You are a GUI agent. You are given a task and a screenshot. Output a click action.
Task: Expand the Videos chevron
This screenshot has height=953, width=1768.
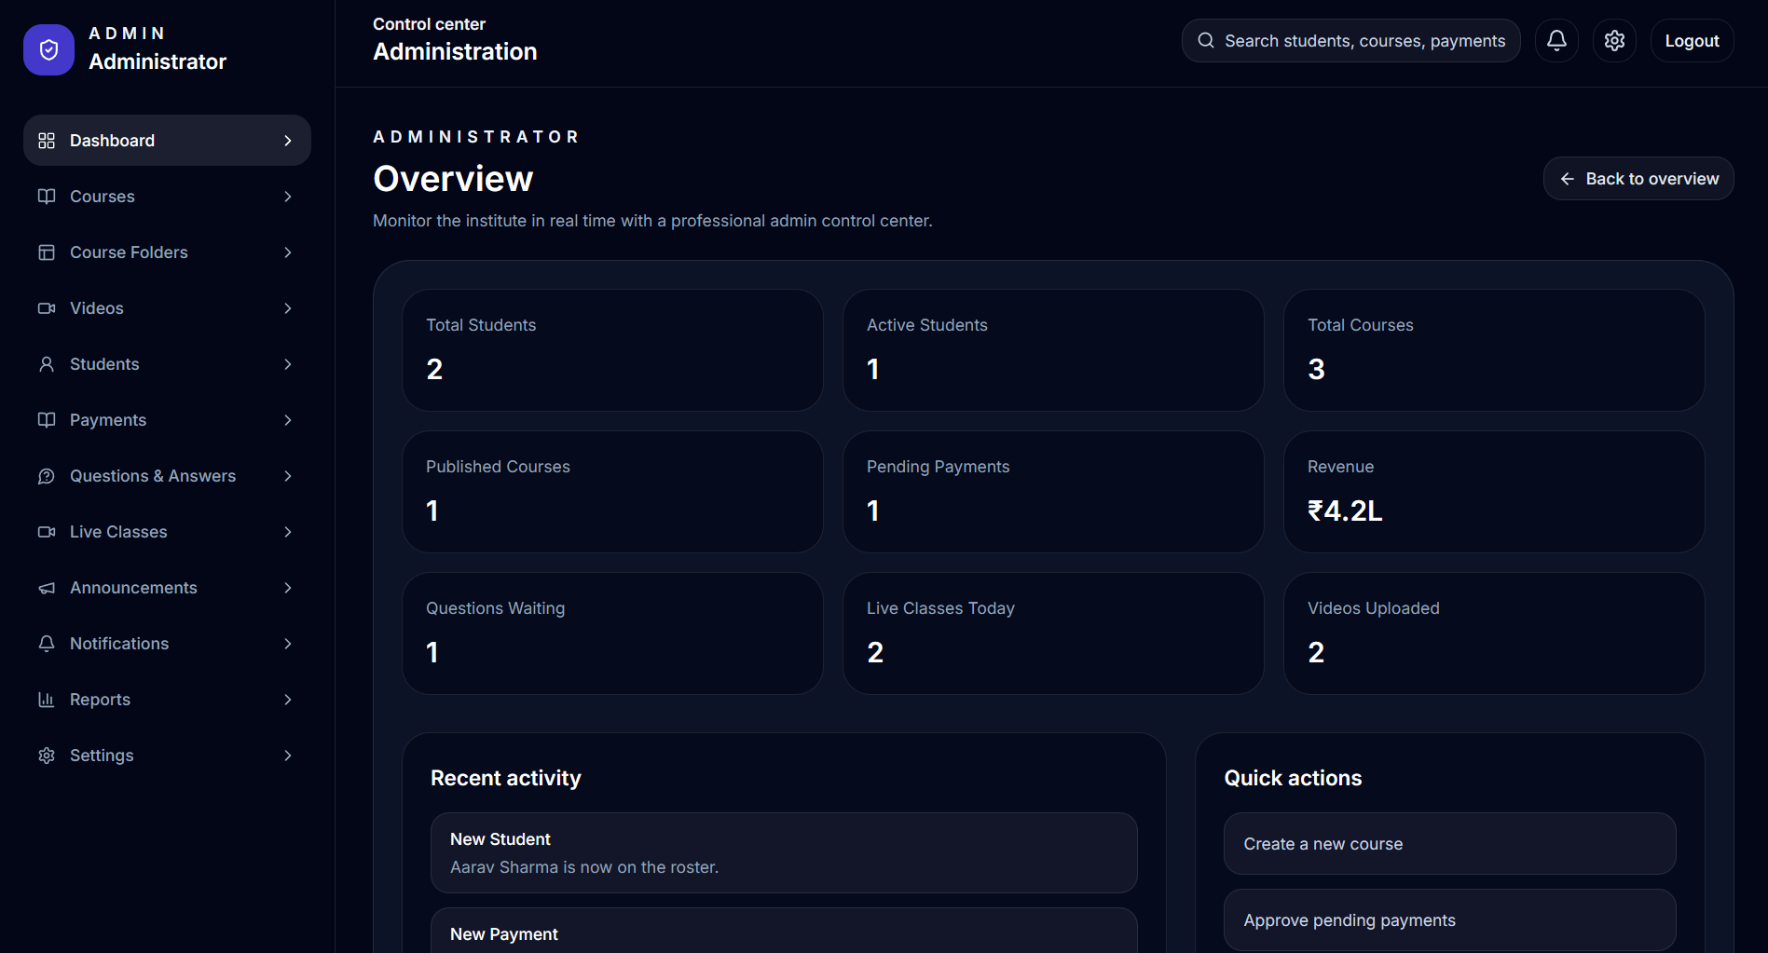(x=288, y=308)
